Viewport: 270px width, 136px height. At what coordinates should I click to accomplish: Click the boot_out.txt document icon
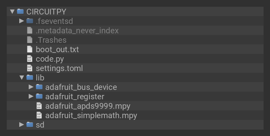click(x=30, y=49)
